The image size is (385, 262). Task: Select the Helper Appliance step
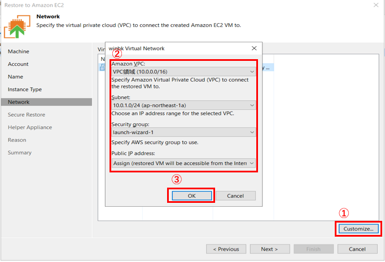tap(30, 127)
